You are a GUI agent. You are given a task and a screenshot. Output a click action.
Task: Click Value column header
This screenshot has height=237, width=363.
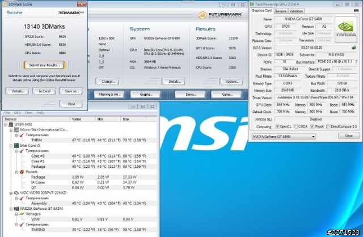click(x=82, y=119)
